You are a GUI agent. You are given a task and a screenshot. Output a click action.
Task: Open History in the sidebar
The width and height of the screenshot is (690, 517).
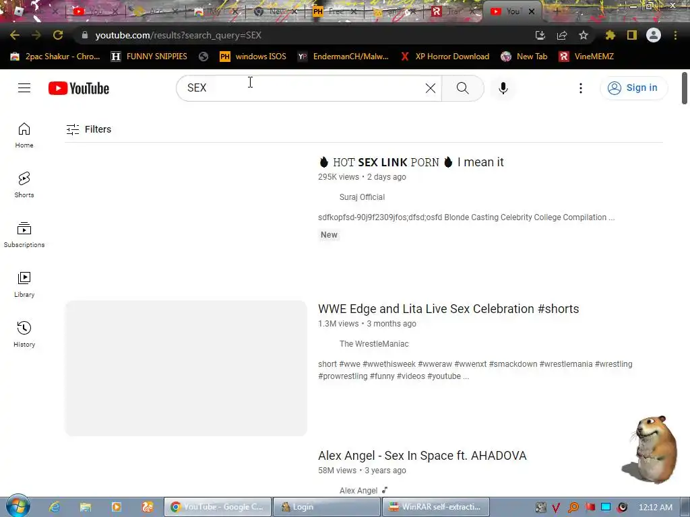[24, 334]
